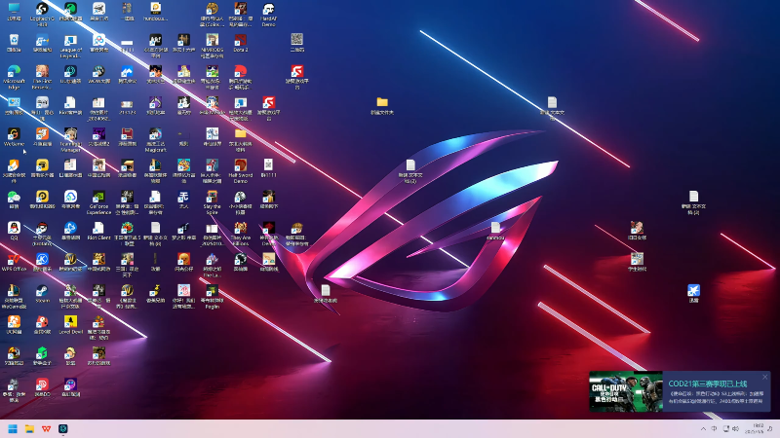The image size is (780, 438).
Task: Open the COD21第三赛季 popup headline
Action: tap(708, 383)
